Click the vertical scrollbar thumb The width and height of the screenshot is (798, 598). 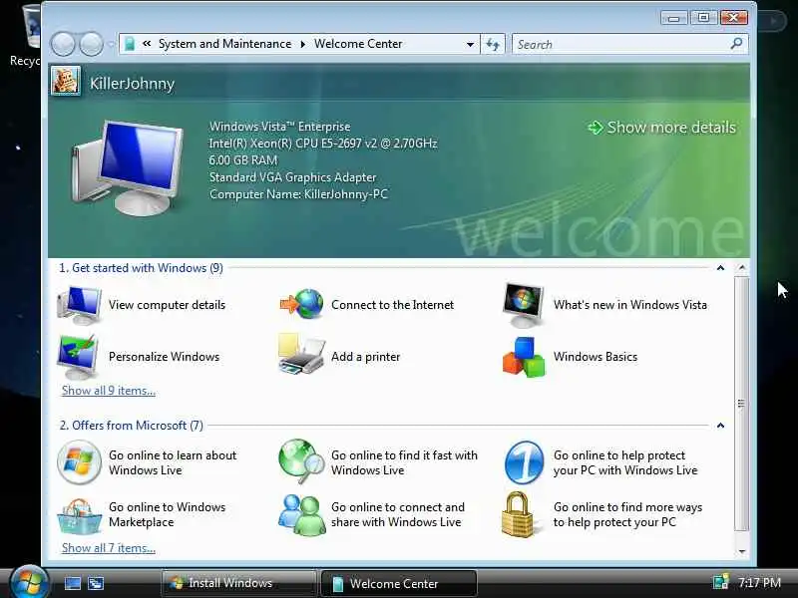click(742, 404)
